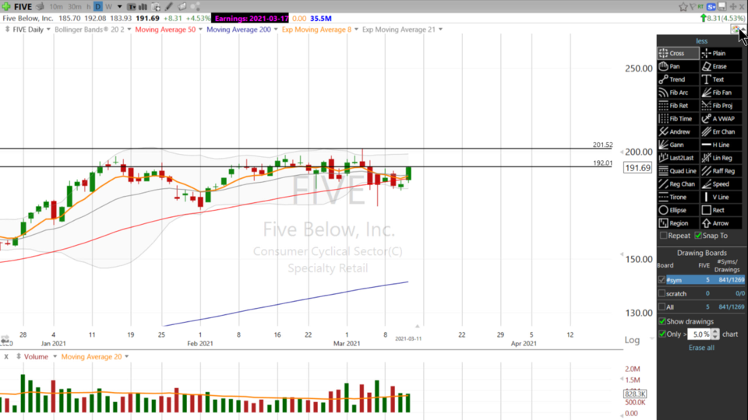Pick the Speed line tool
The image size is (748, 420).
click(721, 184)
